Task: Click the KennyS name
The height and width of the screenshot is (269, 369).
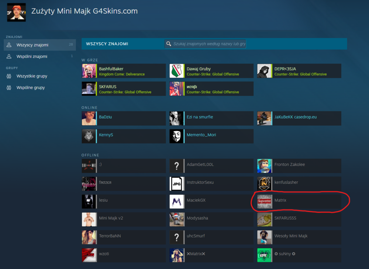Action: pos(106,135)
